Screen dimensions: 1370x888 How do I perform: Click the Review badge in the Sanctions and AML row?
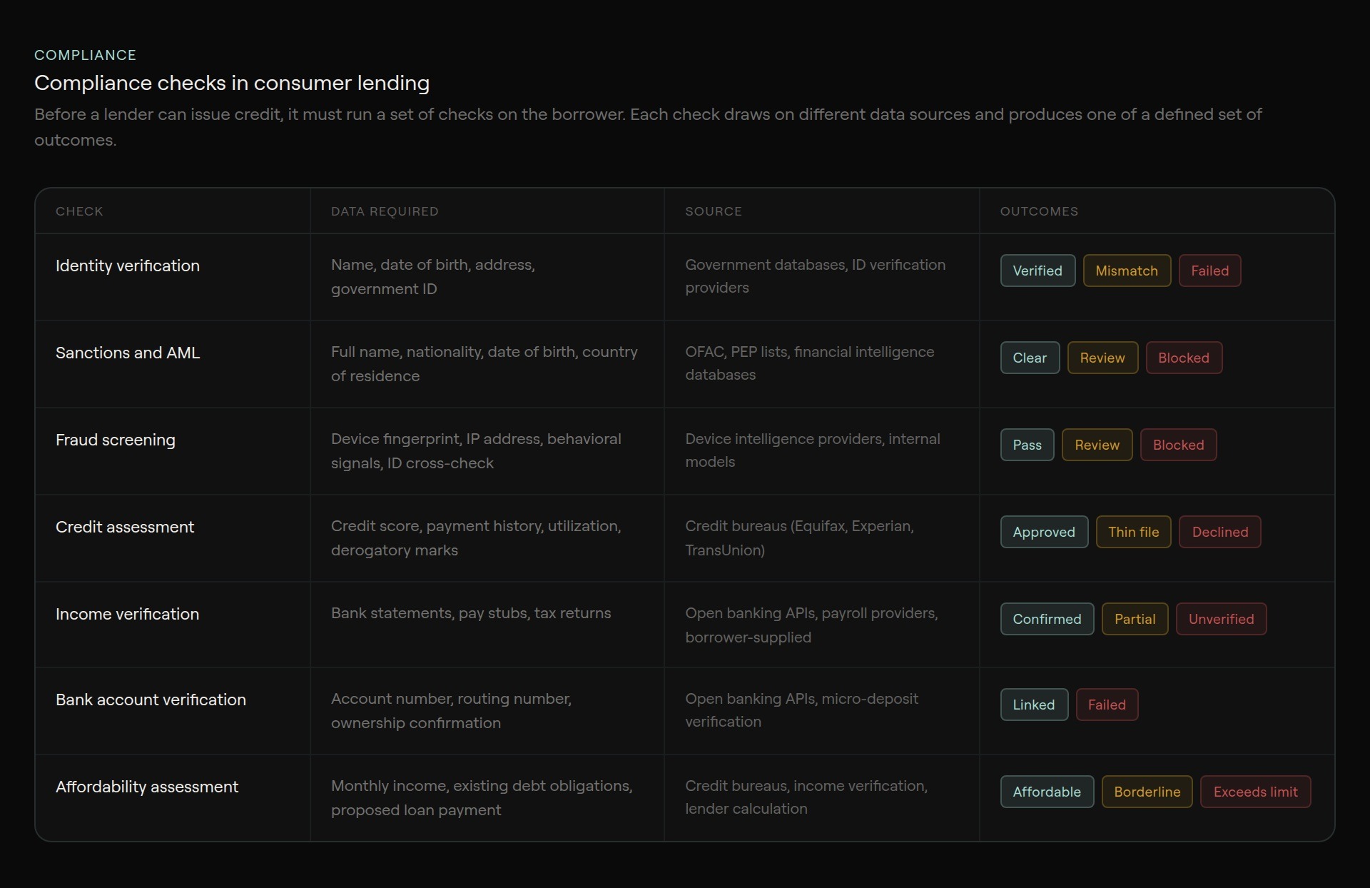tap(1102, 358)
